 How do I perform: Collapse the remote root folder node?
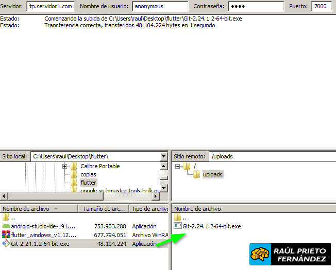(x=178, y=166)
